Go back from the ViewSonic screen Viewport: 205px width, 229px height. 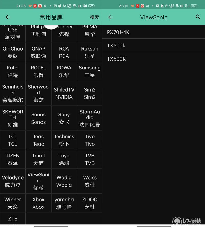point(110,17)
